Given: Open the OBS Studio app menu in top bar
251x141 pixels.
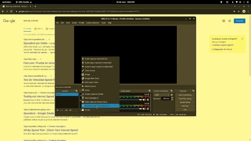Looking at the screenshot, I should pyautogui.click(x=24, y=2).
